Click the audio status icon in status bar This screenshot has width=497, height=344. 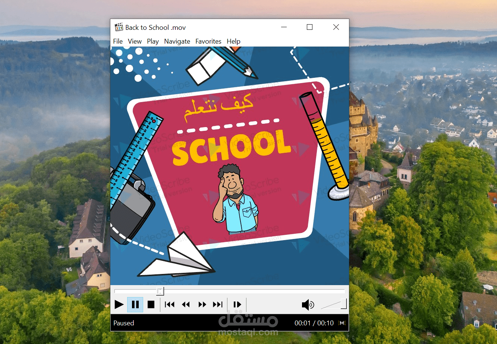[342, 323]
